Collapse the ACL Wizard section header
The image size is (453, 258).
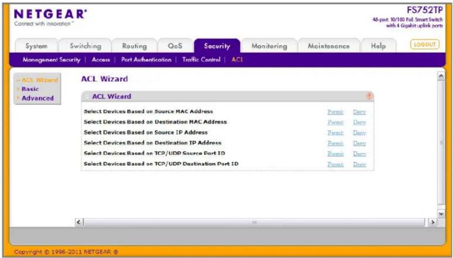(87, 97)
